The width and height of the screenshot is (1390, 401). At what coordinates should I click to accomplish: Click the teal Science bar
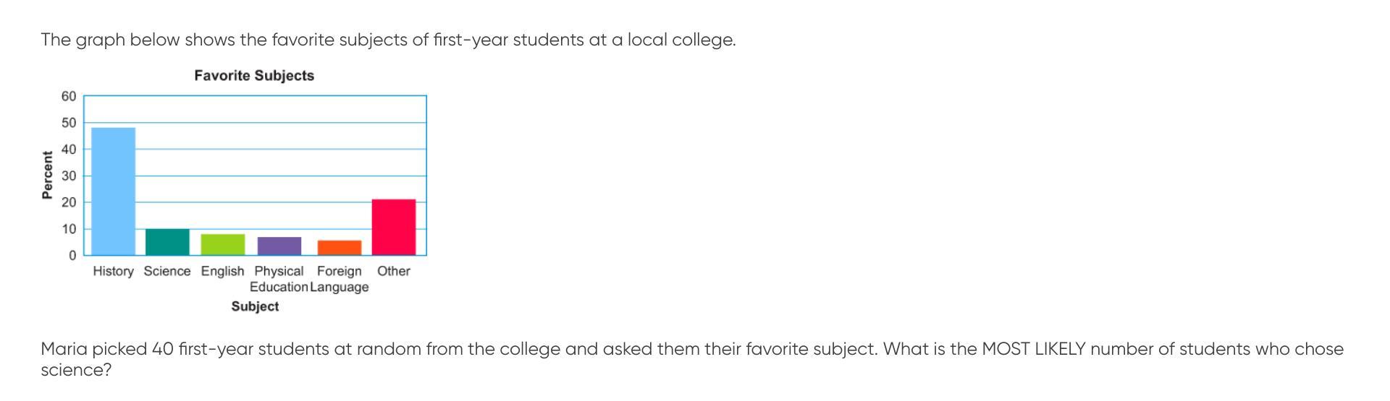coord(167,242)
